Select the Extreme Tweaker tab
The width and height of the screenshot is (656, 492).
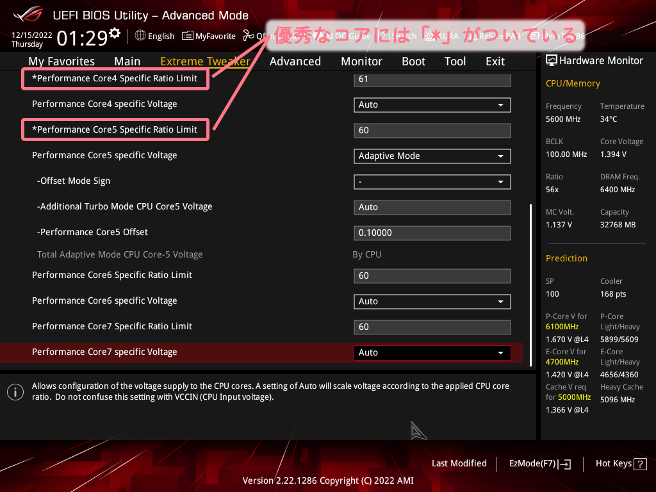(x=205, y=61)
